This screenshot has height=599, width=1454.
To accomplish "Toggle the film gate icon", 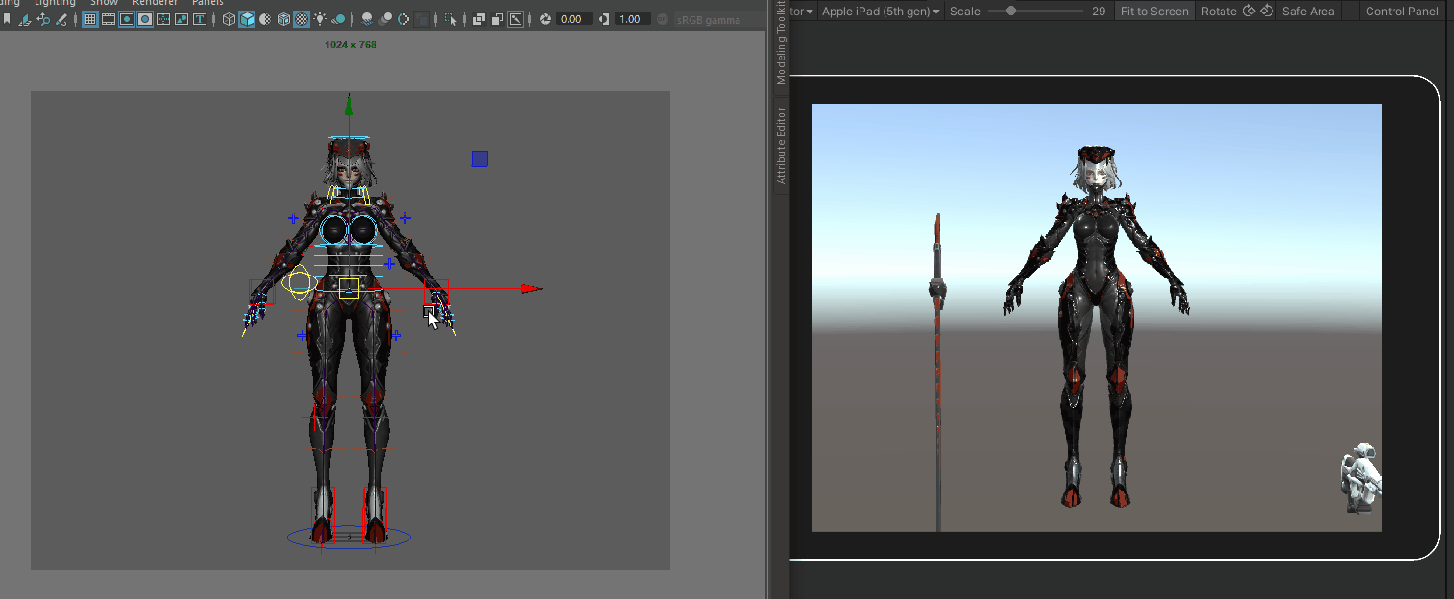I will coord(108,19).
